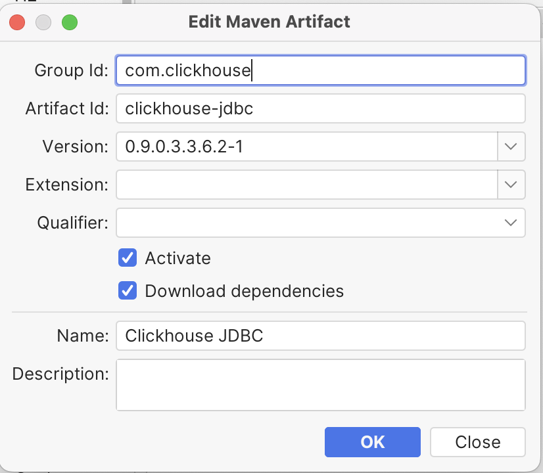Viewport: 543px width, 473px height.
Task: Click into the Extension text box
Action: coord(307,185)
